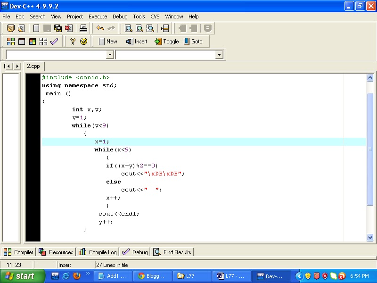Open the compiler selection dropdown
This screenshot has width=377, height=283.
(x=109, y=54)
